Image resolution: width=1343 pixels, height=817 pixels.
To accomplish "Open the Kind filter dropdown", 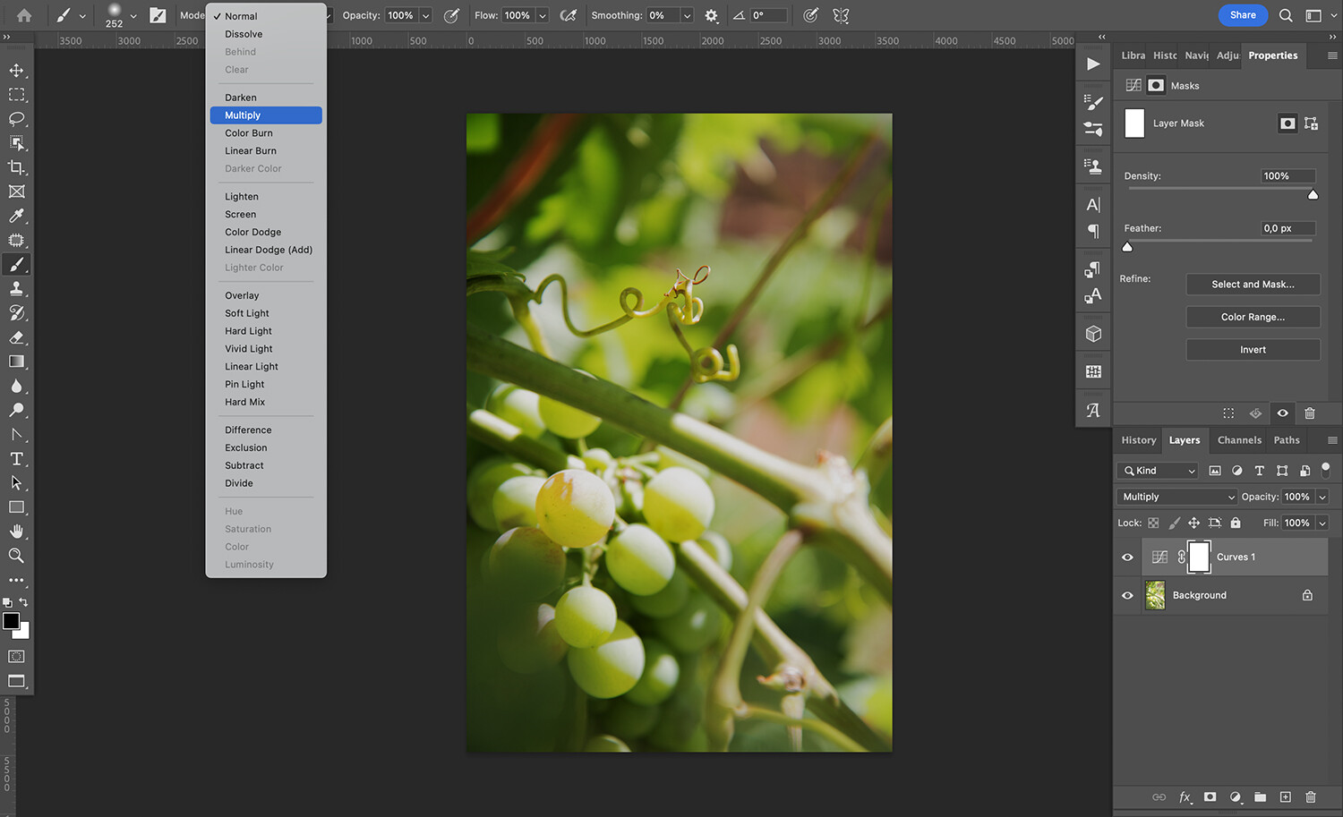I will coord(1158,471).
